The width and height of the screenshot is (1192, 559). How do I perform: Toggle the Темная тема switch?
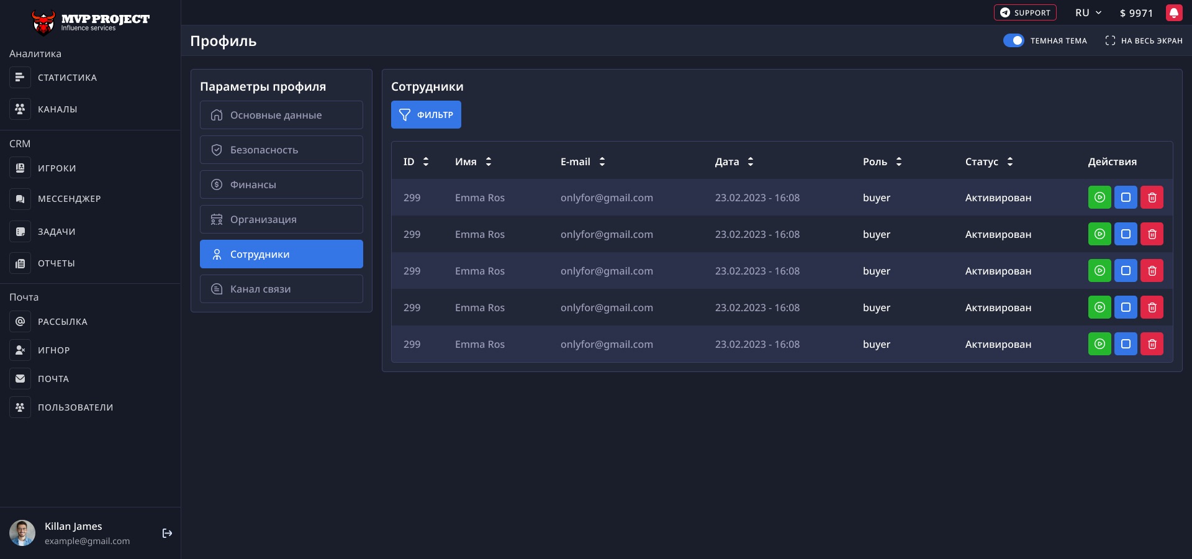pos(1013,40)
